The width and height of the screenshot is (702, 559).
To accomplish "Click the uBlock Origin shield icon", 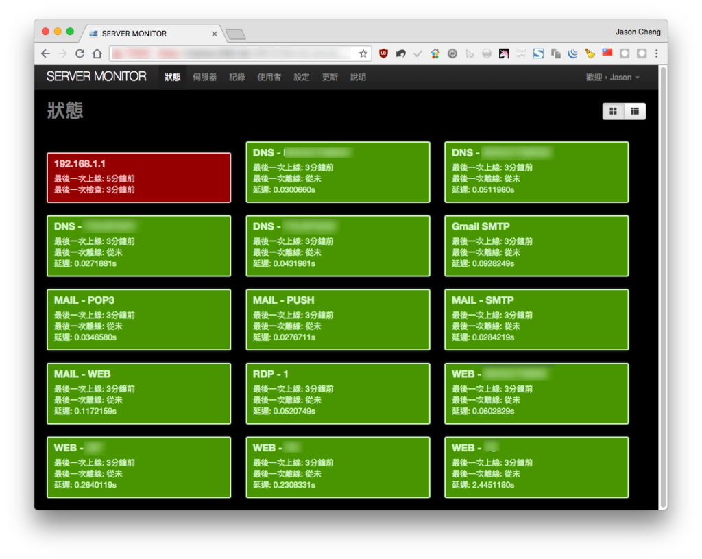I will (383, 53).
